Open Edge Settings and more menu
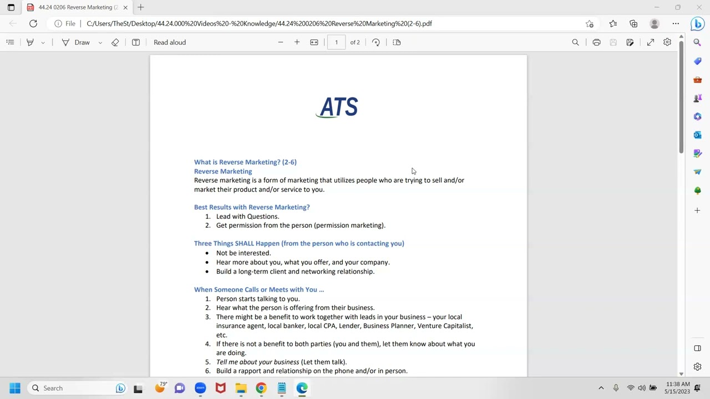710x399 pixels. pyautogui.click(x=676, y=23)
